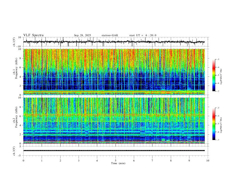Click the 'Time (min)' axis label
234x180 pixels.
[x=118, y=163]
